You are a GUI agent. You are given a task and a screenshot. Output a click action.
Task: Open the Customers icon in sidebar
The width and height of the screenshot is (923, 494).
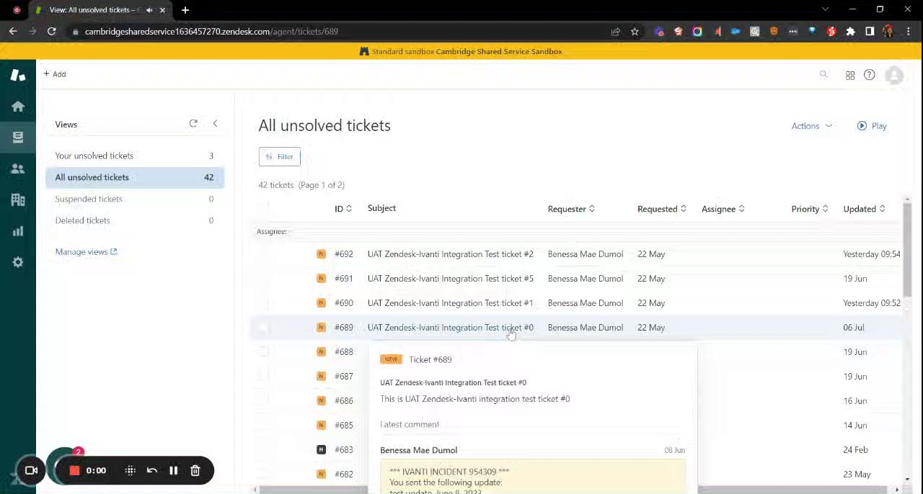pos(18,169)
